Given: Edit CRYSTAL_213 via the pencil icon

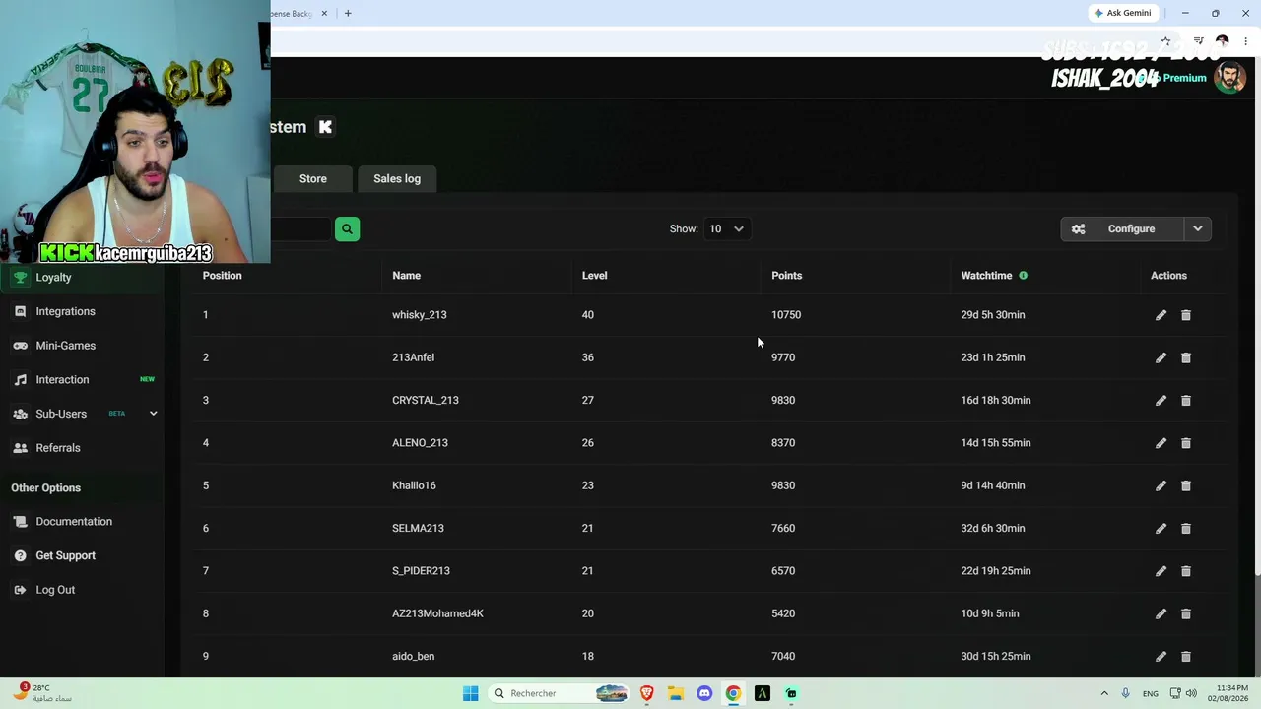Looking at the screenshot, I should coord(1161,400).
